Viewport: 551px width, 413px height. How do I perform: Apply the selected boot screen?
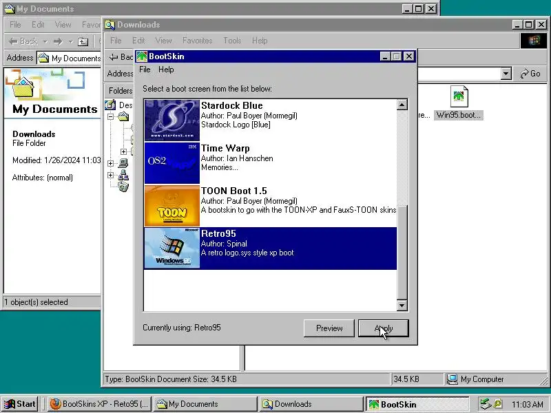coord(384,328)
